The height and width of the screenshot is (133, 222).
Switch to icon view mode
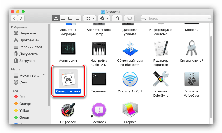coord(56,18)
